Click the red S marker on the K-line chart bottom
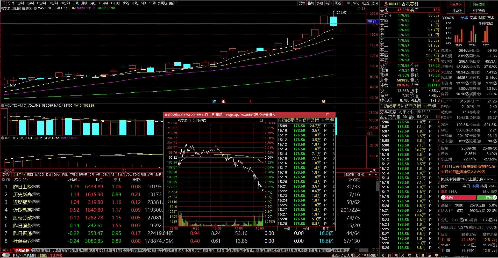498x258 pixels. tap(250, 102)
